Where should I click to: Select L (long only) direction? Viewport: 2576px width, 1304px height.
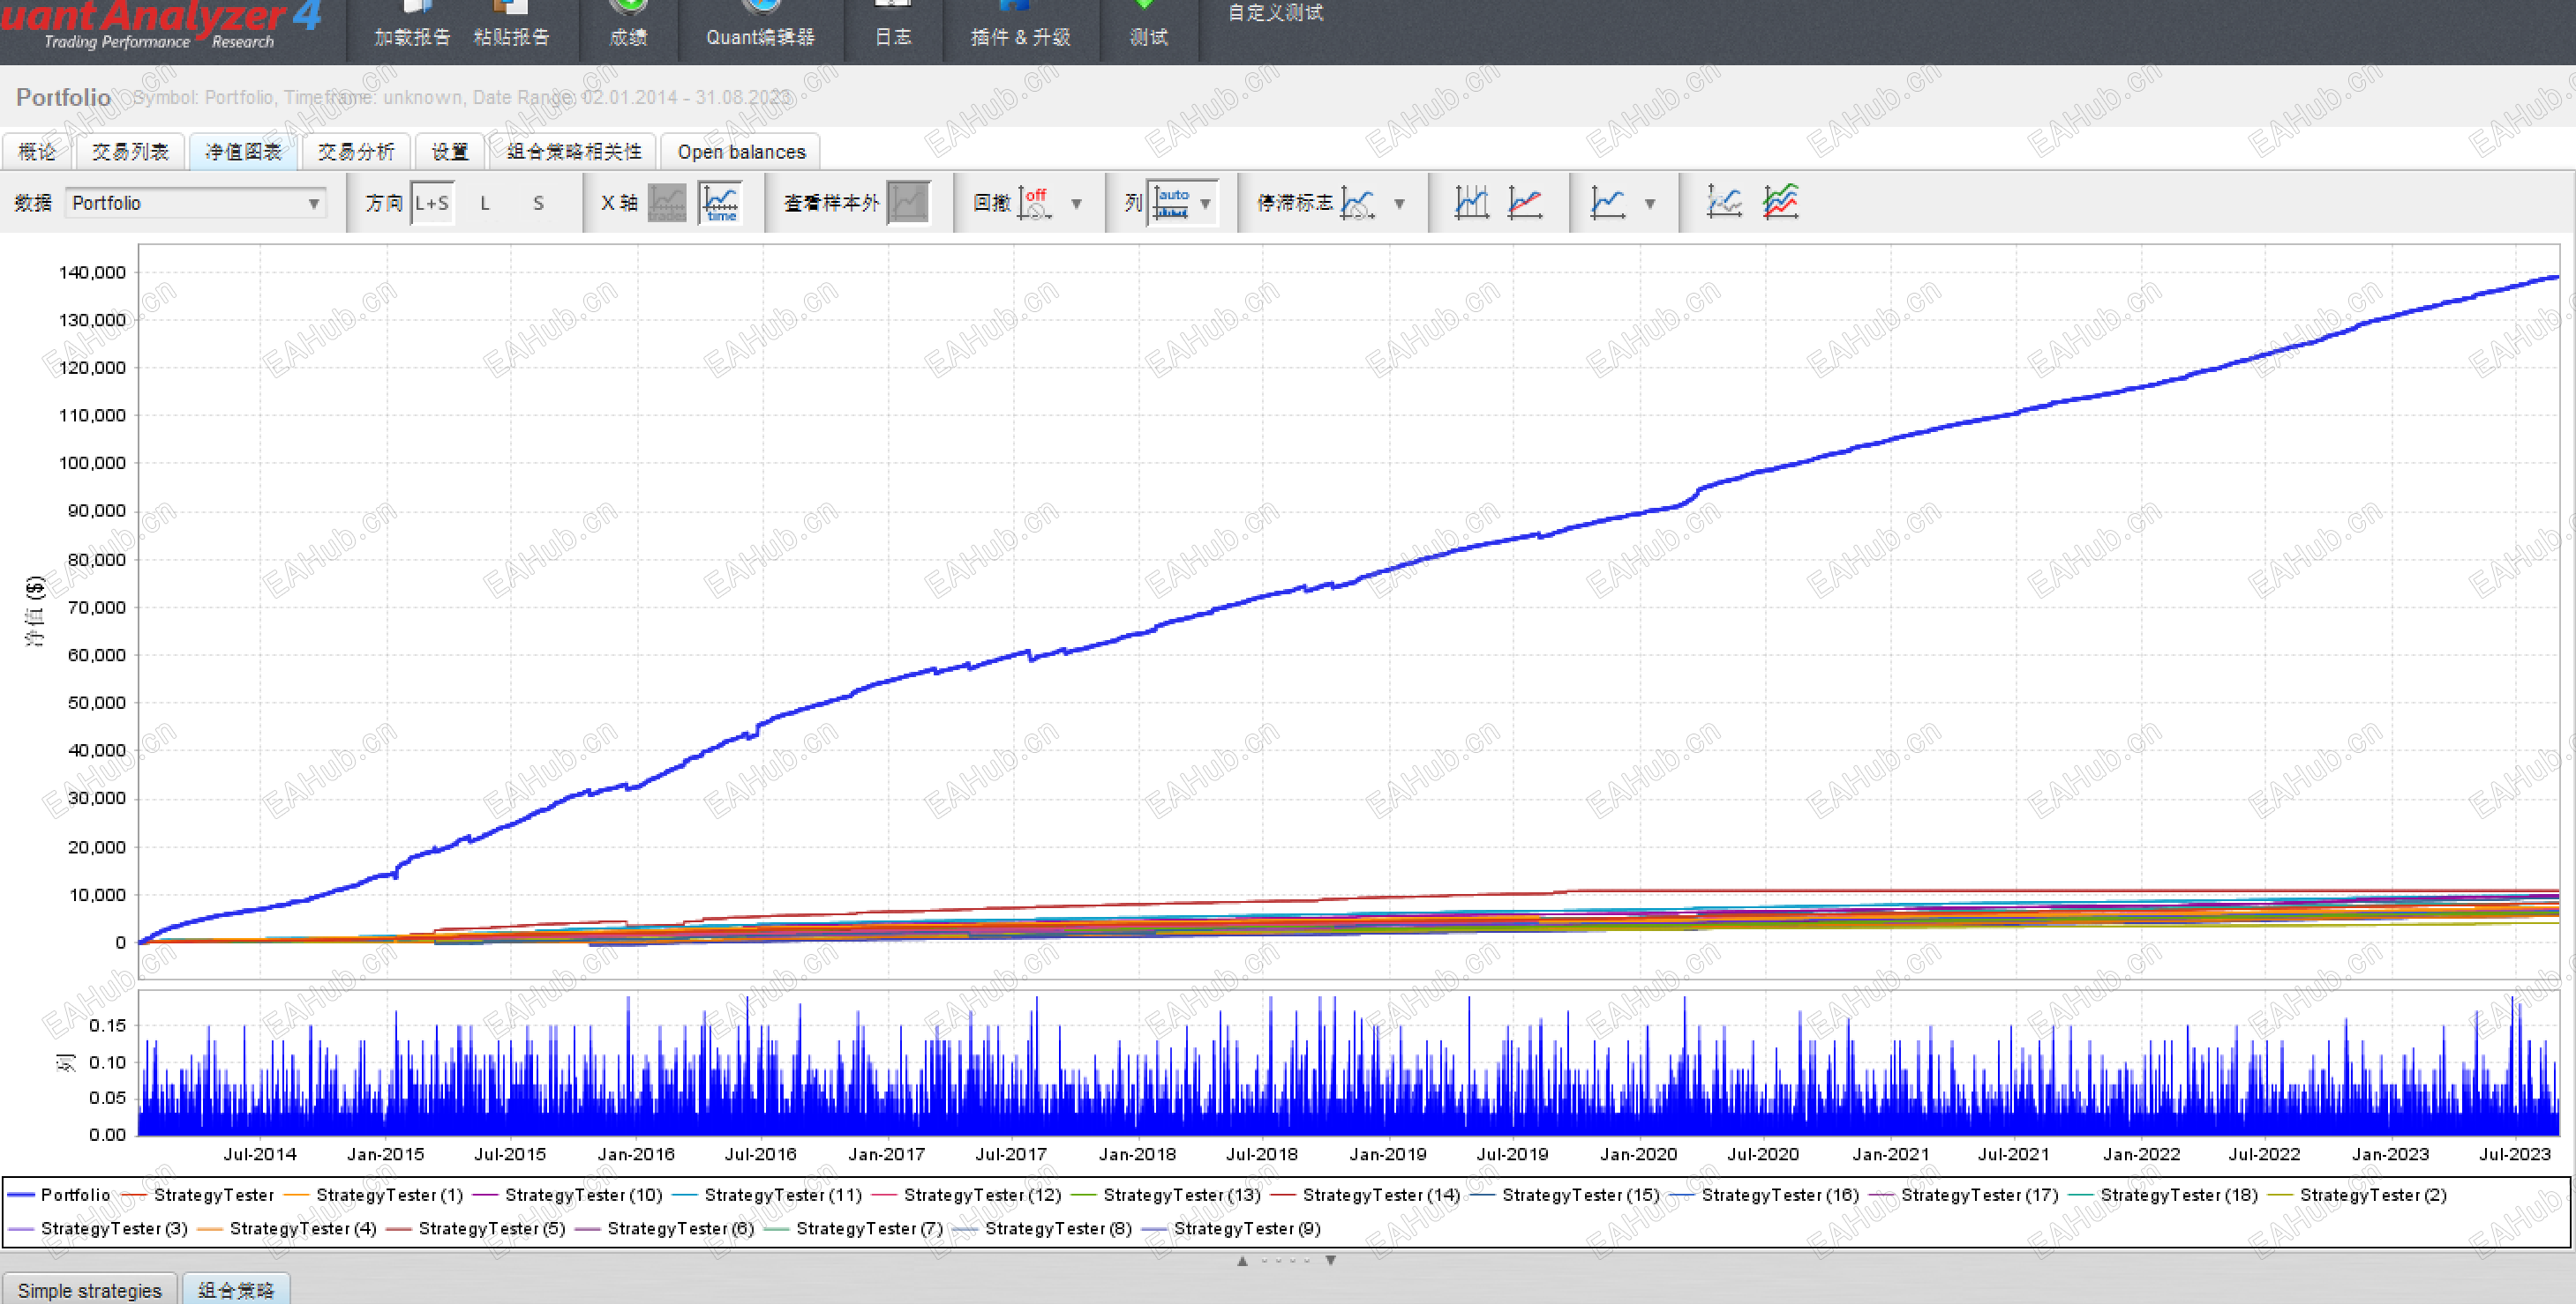click(485, 203)
